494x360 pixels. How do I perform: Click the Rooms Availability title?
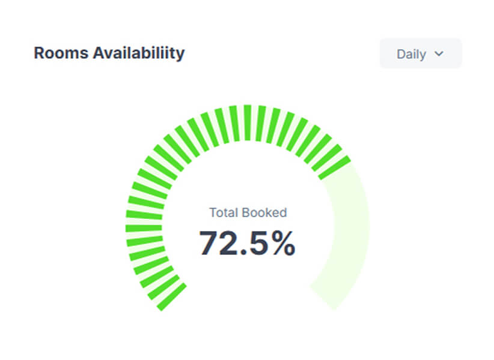tap(109, 53)
